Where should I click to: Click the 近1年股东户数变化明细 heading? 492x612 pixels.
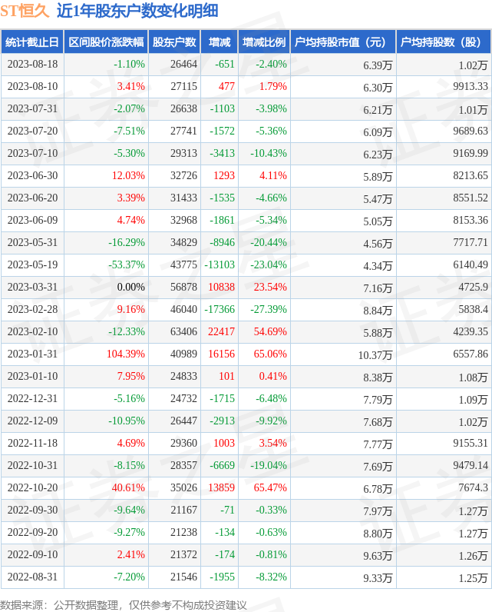pos(137,11)
